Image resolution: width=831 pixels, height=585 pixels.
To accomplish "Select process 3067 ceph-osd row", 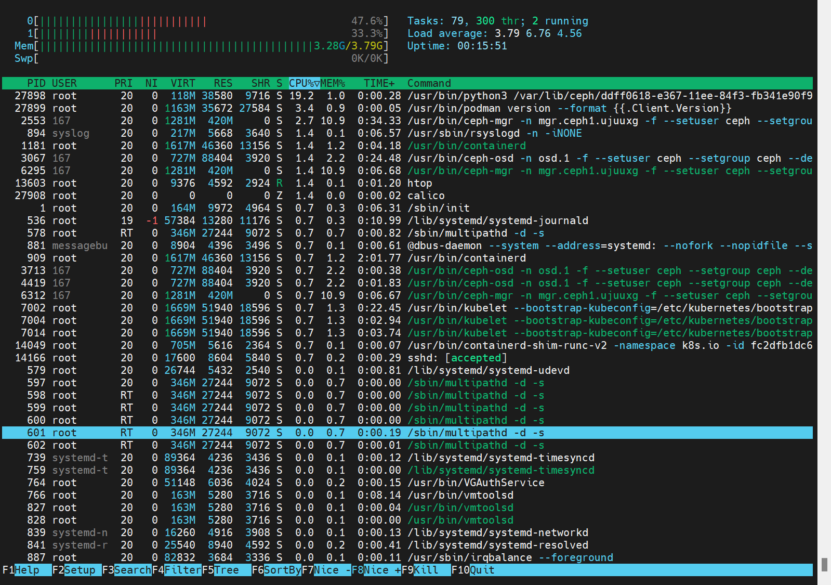I will click(x=407, y=158).
